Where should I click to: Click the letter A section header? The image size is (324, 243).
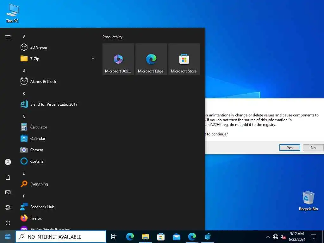point(24,71)
